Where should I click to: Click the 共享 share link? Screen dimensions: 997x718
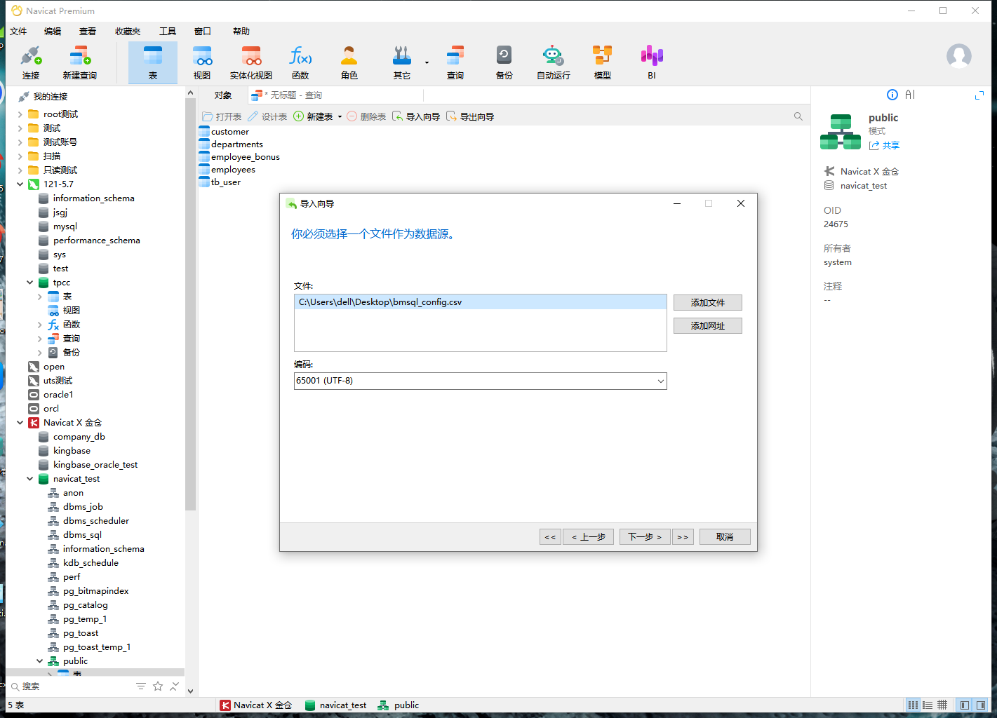point(884,145)
